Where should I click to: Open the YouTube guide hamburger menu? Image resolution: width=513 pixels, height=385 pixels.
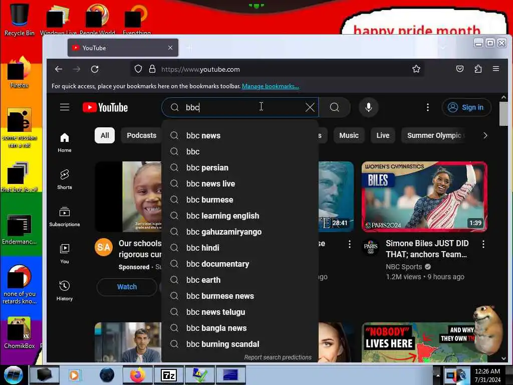[x=65, y=107]
